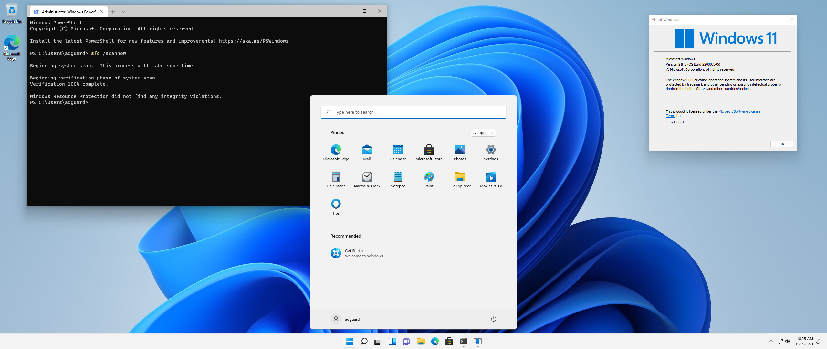
Task: Open network status in system tray
Action: click(780, 341)
